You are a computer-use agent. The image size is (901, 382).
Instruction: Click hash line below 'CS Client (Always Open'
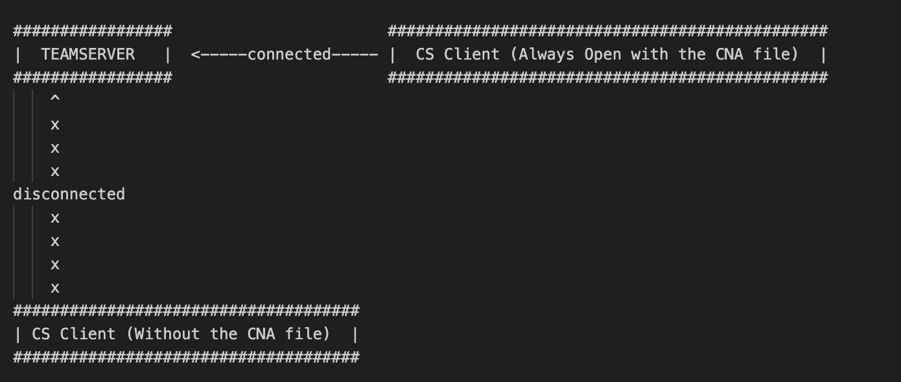click(x=607, y=78)
